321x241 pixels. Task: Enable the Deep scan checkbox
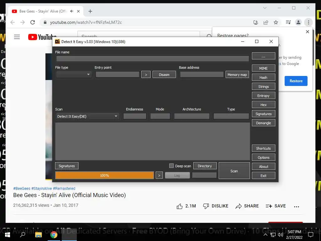pyautogui.click(x=171, y=166)
